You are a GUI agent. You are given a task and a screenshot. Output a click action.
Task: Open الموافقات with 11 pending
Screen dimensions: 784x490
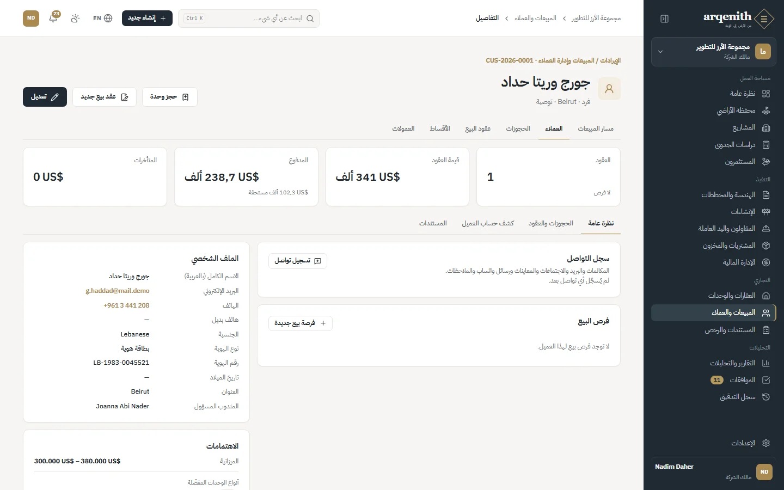(713, 380)
